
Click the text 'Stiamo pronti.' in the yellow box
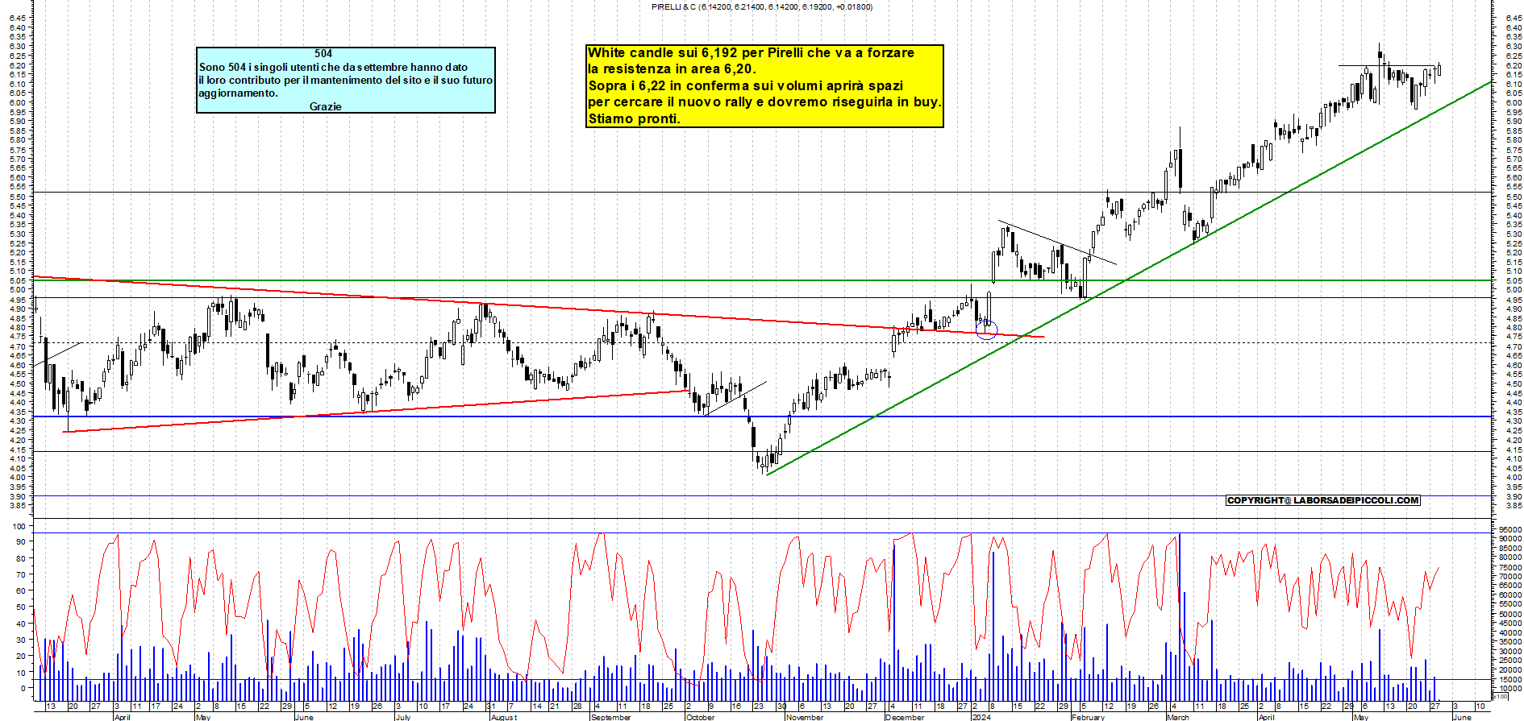click(x=634, y=118)
